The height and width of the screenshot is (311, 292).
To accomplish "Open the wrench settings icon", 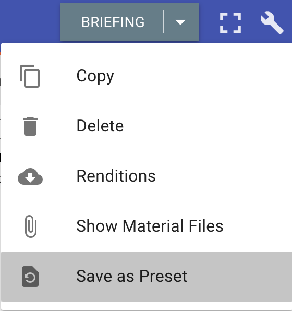I will click(272, 23).
